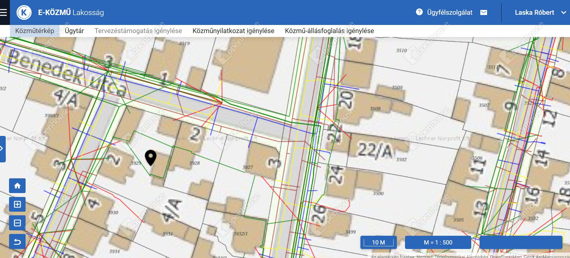Expand user menu chevron arrow
570x258 pixels.
(x=563, y=13)
